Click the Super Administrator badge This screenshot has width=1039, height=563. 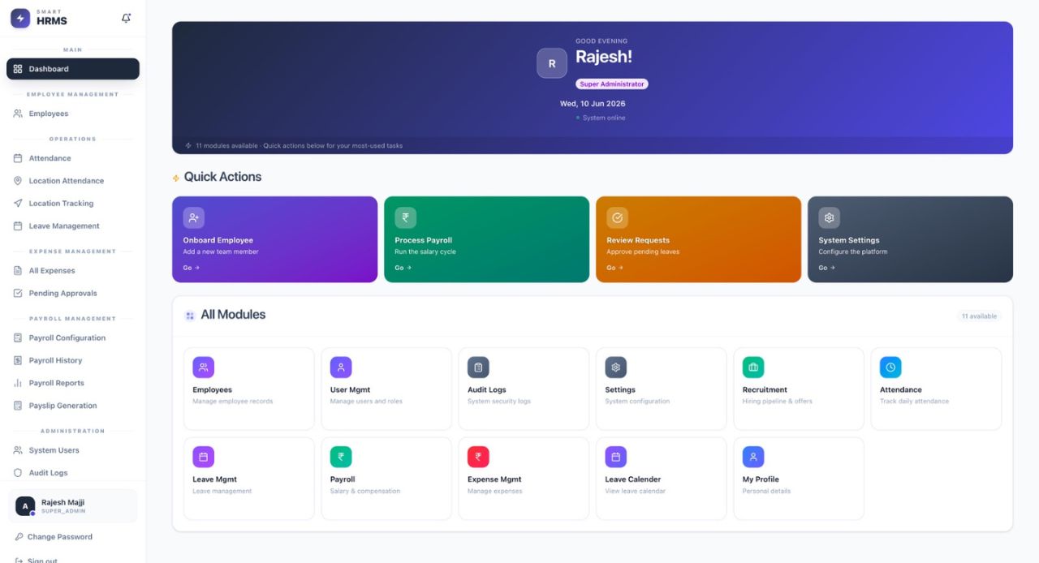pyautogui.click(x=612, y=84)
